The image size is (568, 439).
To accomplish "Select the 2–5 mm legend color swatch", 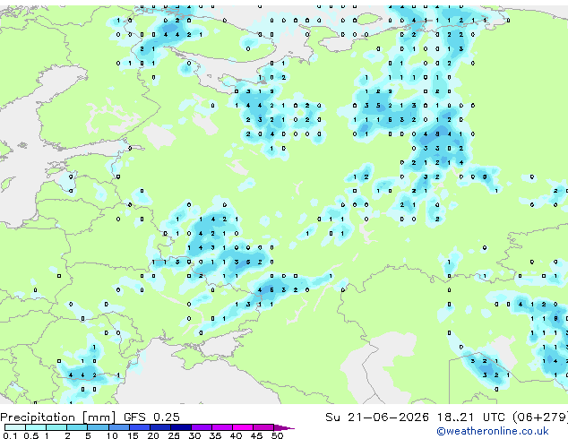I will tap(77, 427).
